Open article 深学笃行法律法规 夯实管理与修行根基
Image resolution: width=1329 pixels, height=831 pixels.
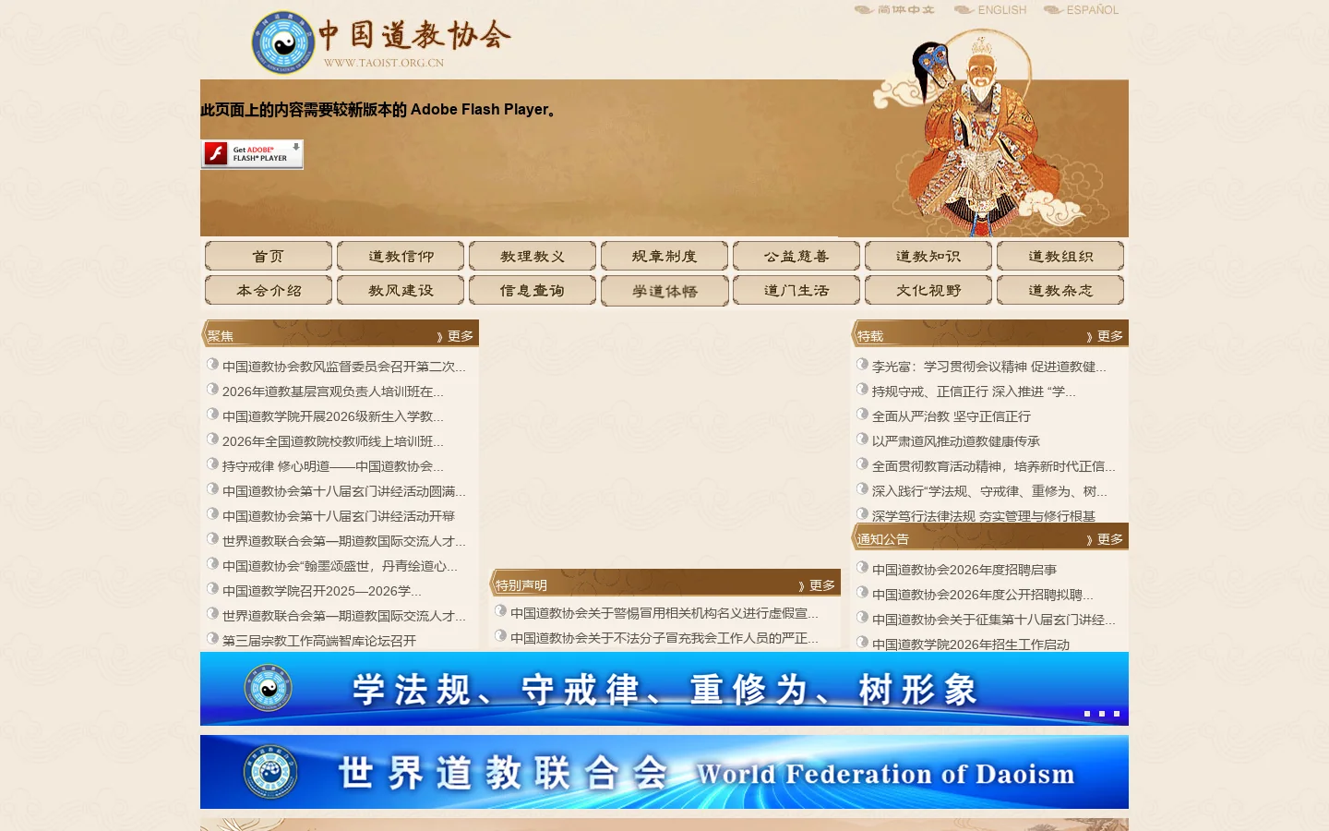pos(984,516)
